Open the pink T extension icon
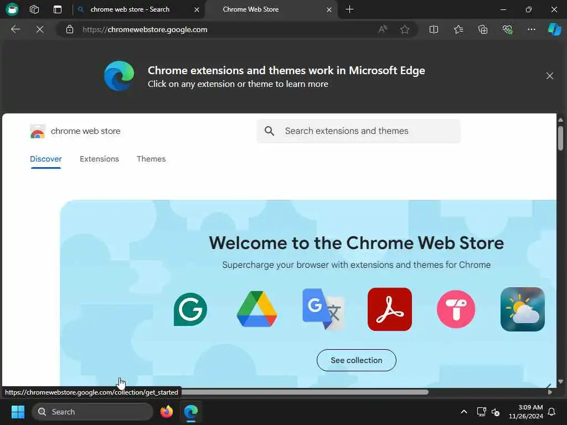The height and width of the screenshot is (425, 567). point(456,309)
